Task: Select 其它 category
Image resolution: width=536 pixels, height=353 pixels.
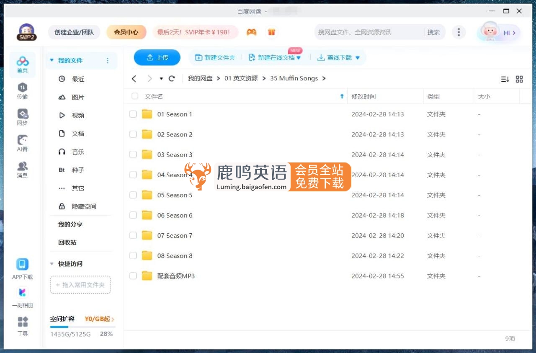Action: (78, 188)
